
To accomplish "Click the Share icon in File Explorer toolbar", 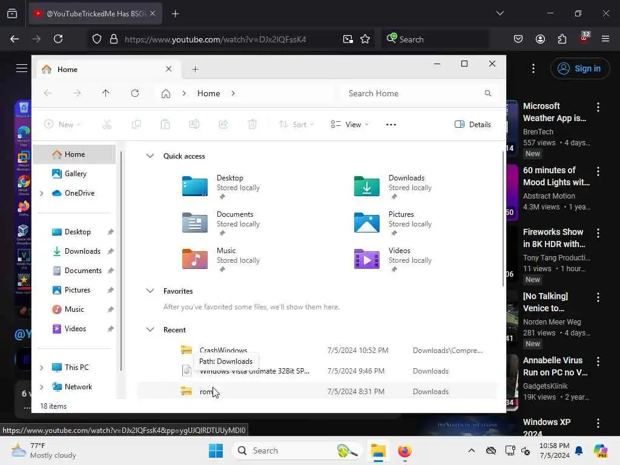I will pos(223,125).
